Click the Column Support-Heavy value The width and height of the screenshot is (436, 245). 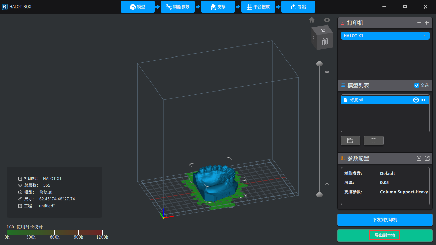click(x=404, y=192)
